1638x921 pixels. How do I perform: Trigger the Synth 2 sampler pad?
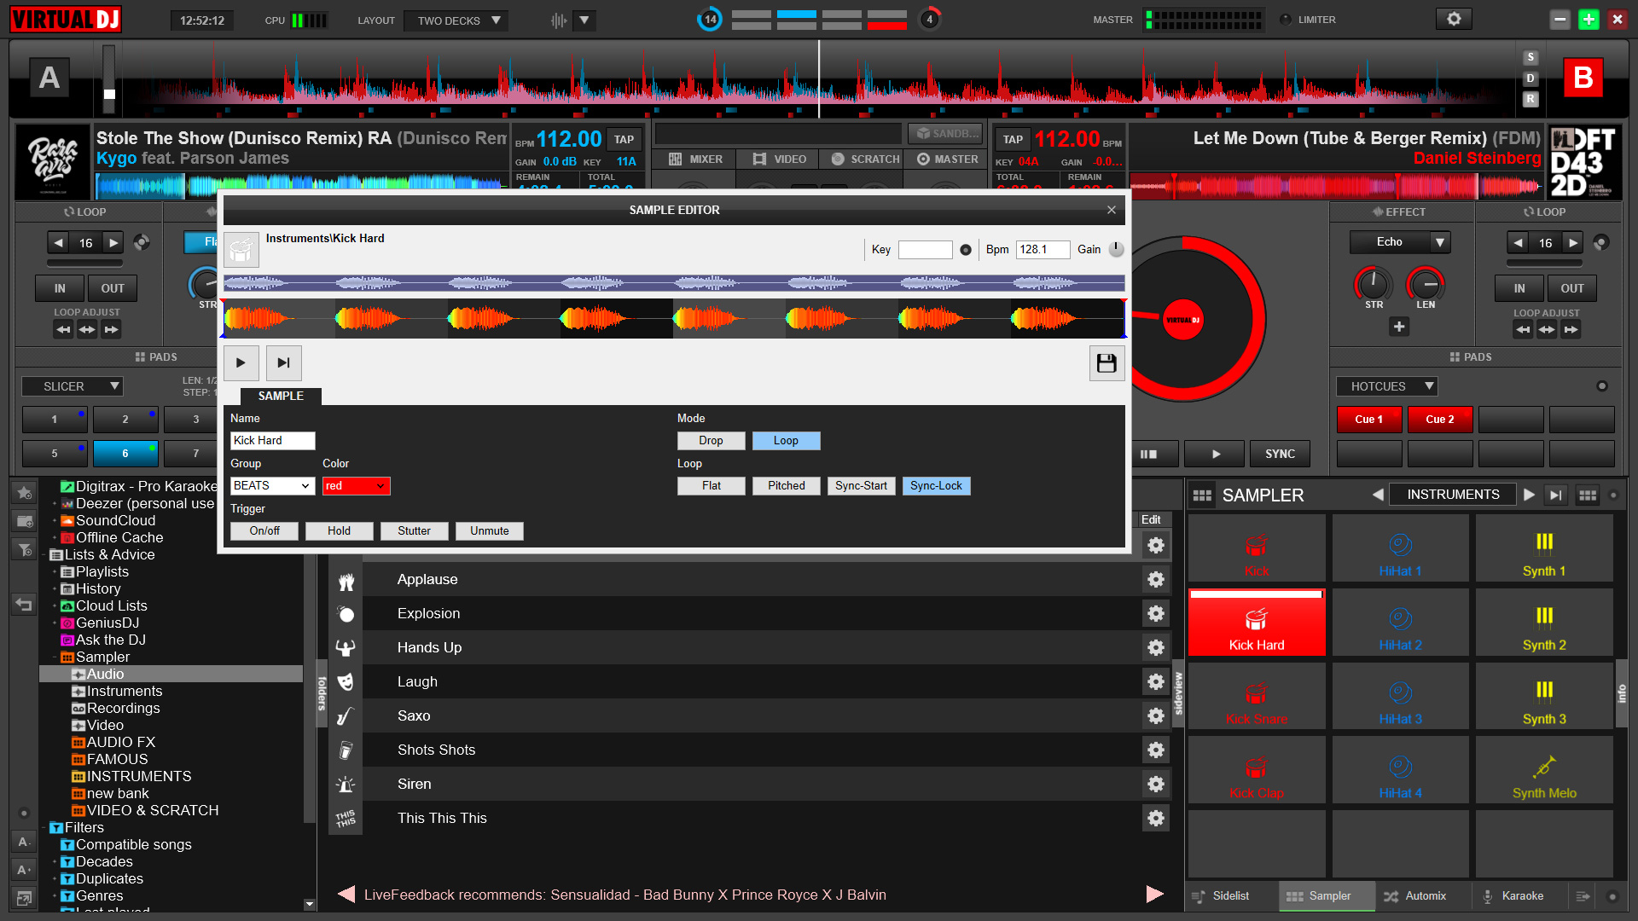point(1544,622)
